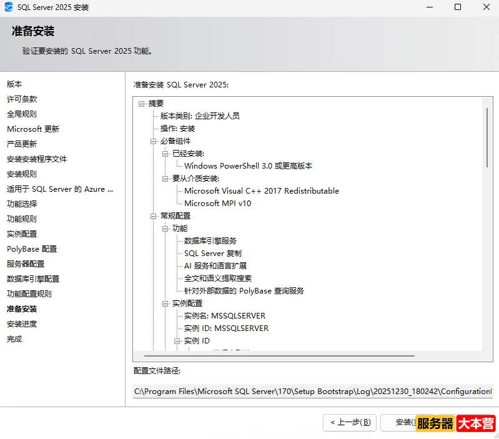Click the summary tree vertical scrollbar thumb
The image size is (499, 439).
[487, 137]
